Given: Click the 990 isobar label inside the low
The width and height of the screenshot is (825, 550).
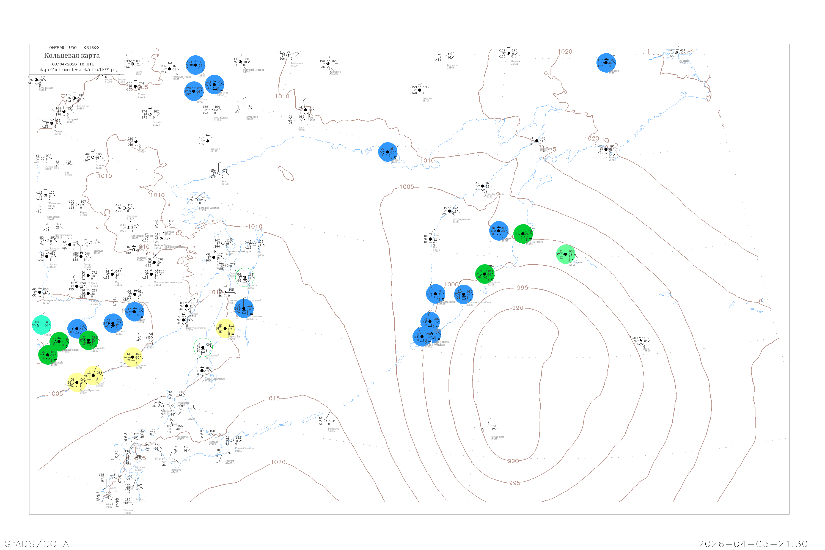Looking at the screenshot, I should tap(517, 308).
